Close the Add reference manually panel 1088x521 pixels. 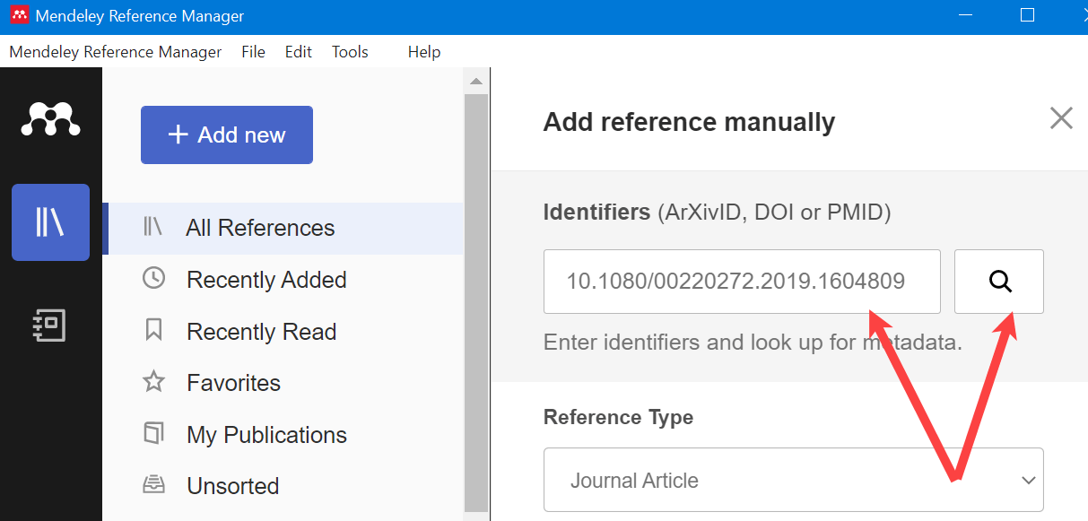[1061, 118]
